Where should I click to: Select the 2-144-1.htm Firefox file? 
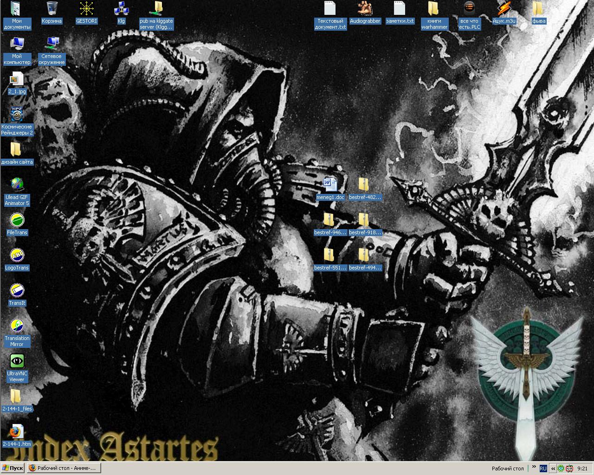coord(17,436)
